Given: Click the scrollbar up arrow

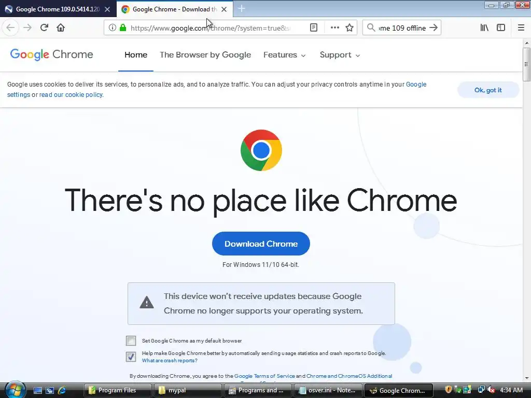Looking at the screenshot, I should (x=527, y=43).
